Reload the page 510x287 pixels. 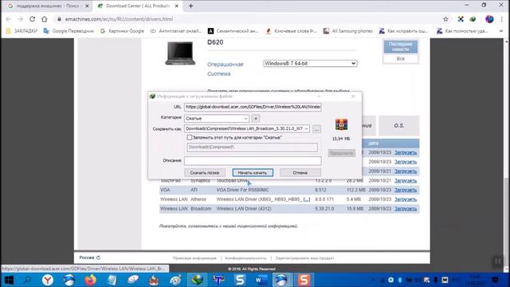point(32,19)
